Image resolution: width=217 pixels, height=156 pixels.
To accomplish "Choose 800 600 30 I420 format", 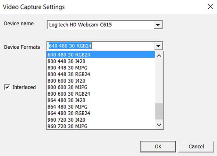I will coord(101,81).
